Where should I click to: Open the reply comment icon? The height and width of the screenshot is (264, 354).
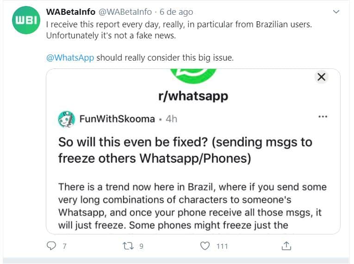(52, 246)
